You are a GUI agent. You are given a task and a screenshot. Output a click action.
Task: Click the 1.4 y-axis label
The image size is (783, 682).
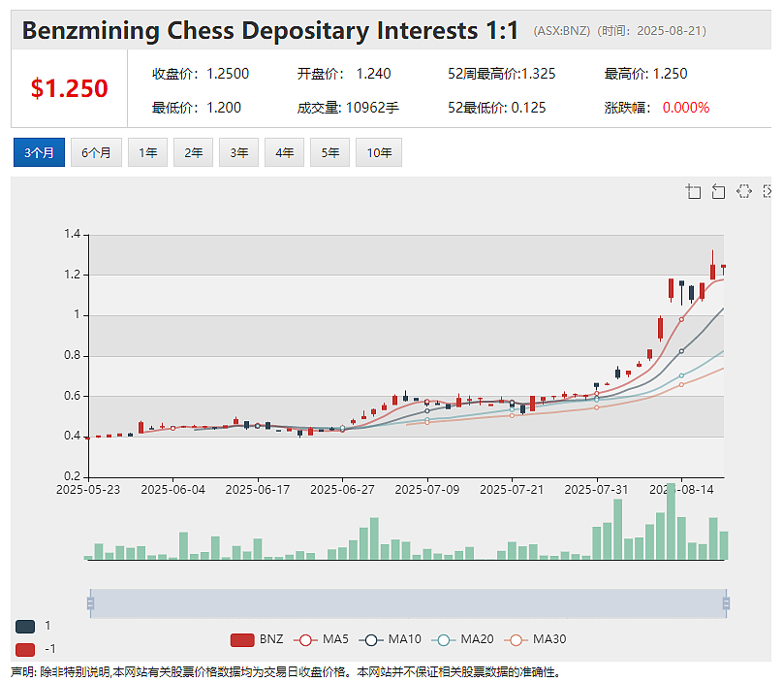pyautogui.click(x=72, y=234)
